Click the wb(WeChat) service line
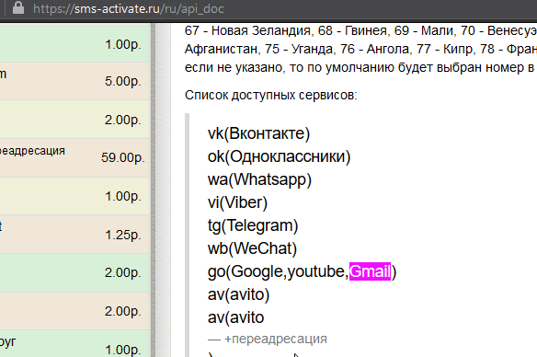 click(252, 248)
